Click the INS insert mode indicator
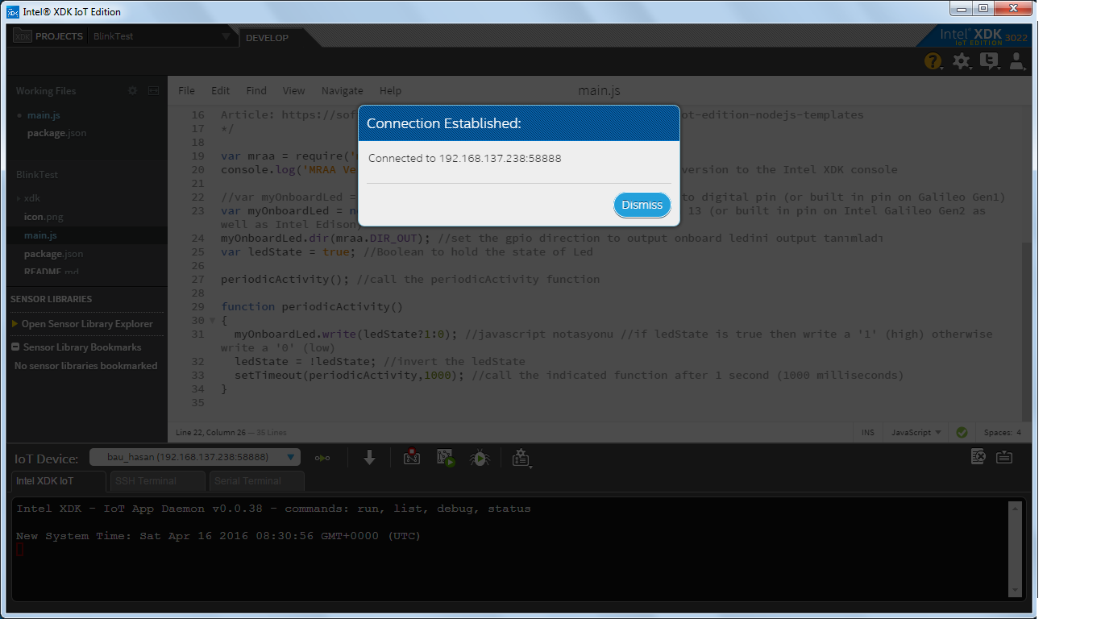The height and width of the screenshot is (619, 1101). (x=868, y=433)
